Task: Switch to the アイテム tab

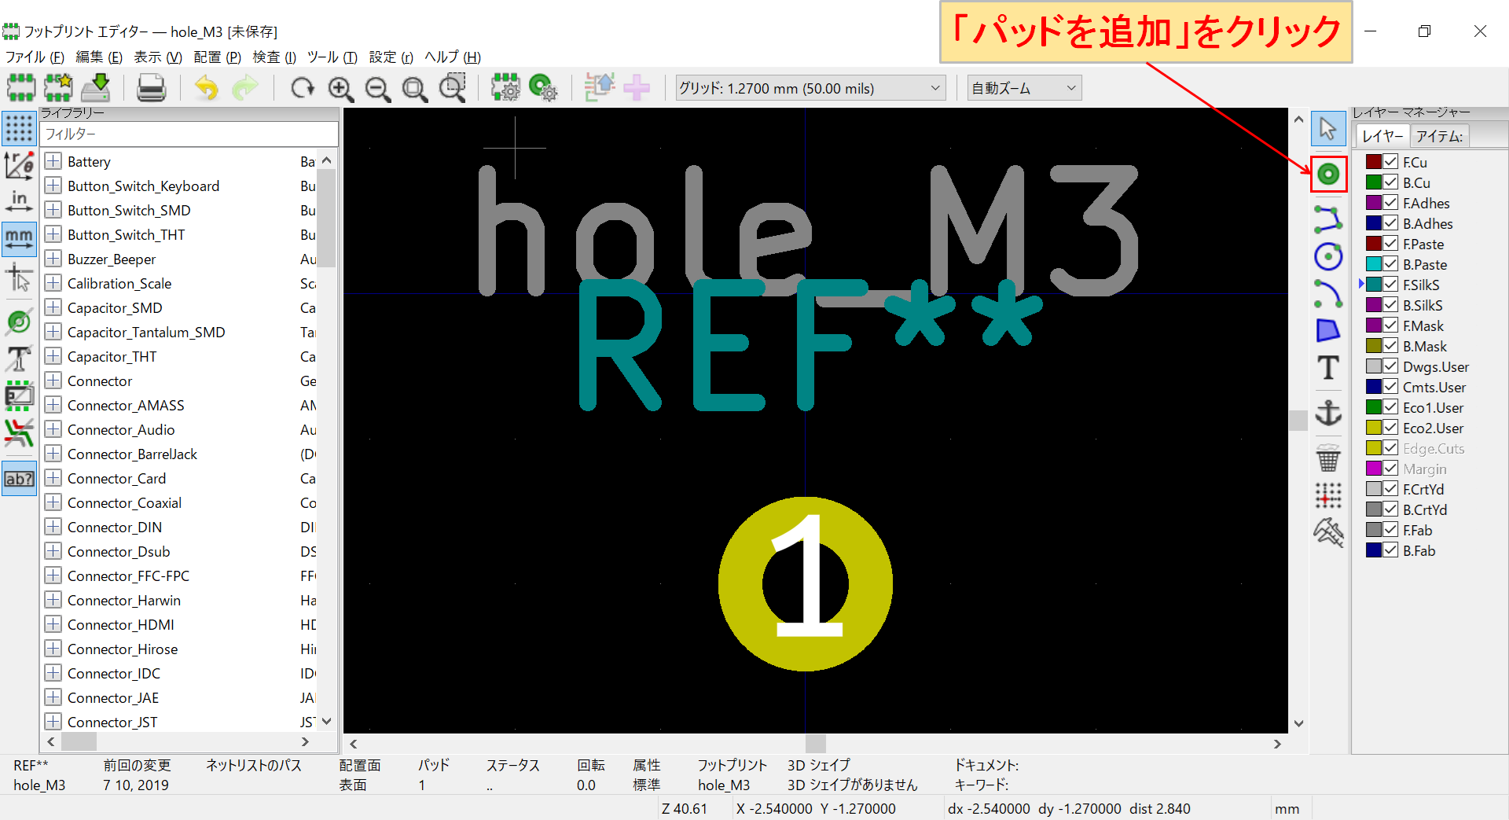Action: [1441, 135]
